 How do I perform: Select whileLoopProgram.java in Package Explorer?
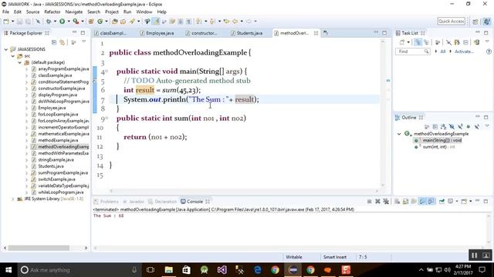60,192
